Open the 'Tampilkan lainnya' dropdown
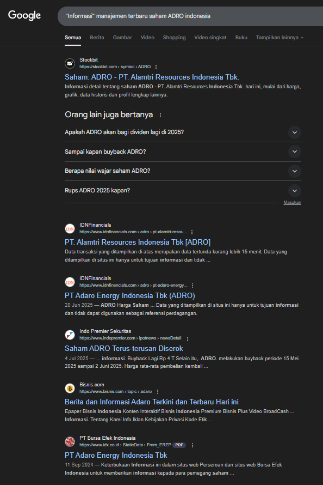 (x=279, y=38)
